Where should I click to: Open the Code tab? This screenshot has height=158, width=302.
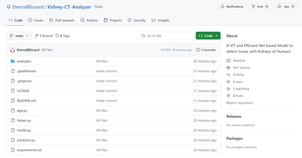[x=16, y=20]
